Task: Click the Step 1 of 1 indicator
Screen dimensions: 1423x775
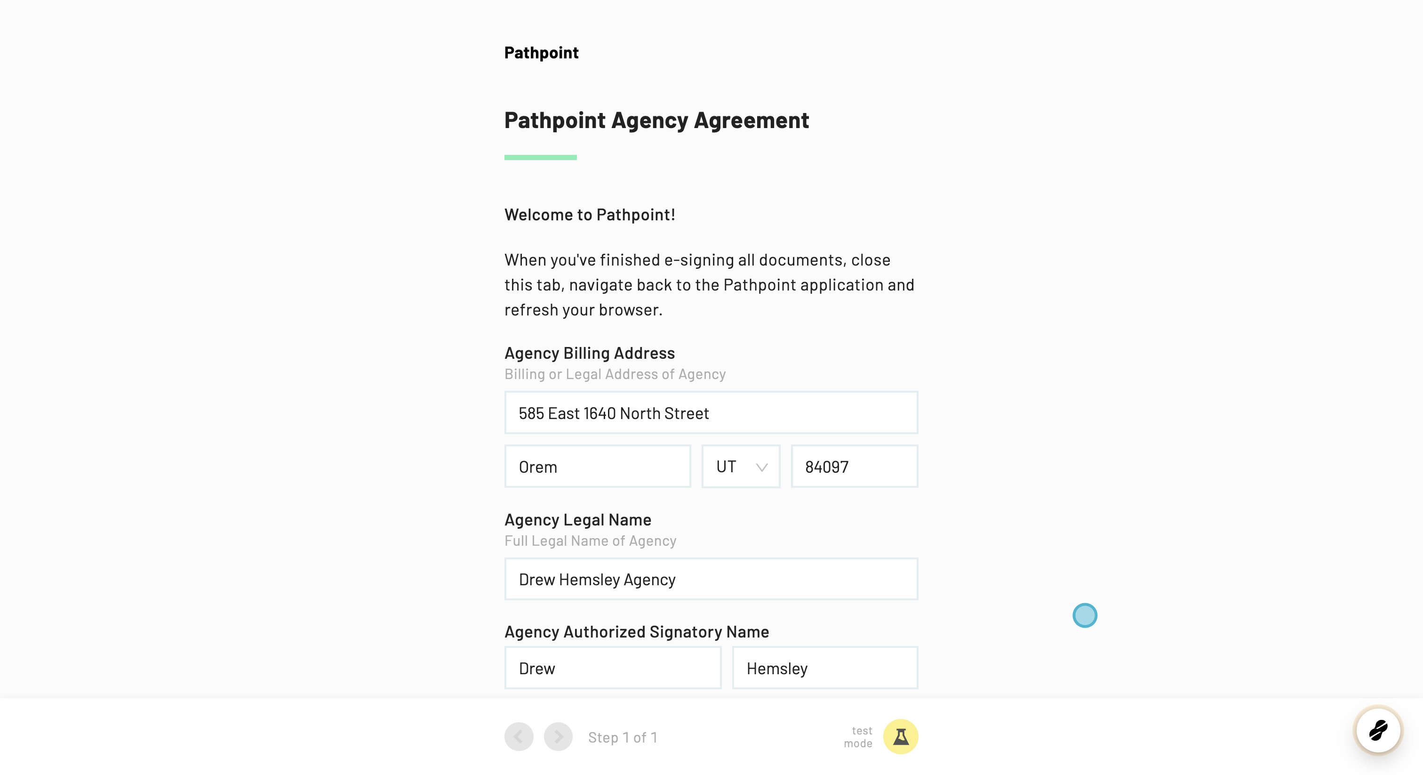Action: pyautogui.click(x=623, y=737)
